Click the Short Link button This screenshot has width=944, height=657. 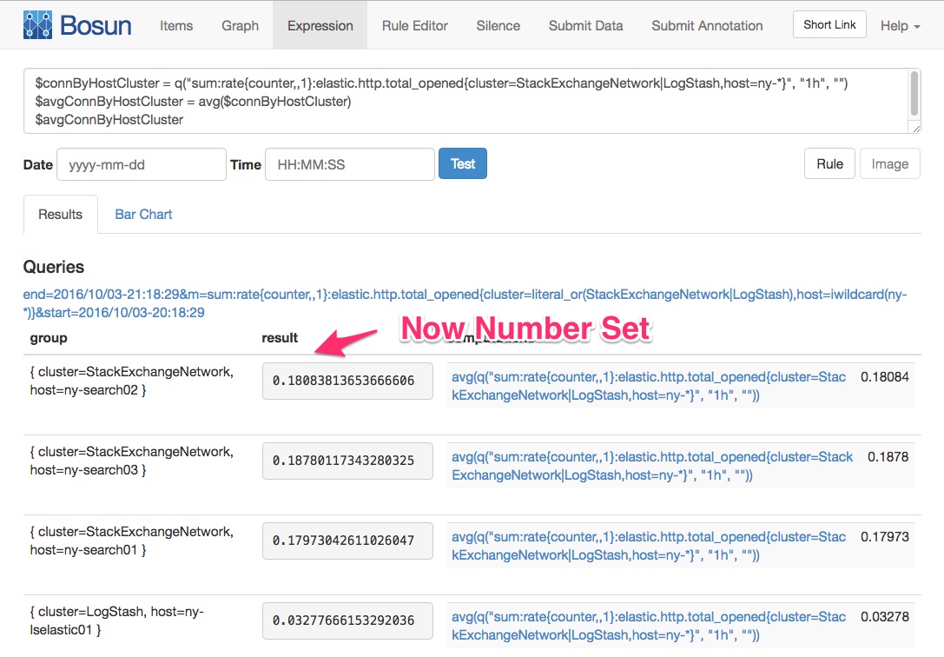[x=829, y=25]
